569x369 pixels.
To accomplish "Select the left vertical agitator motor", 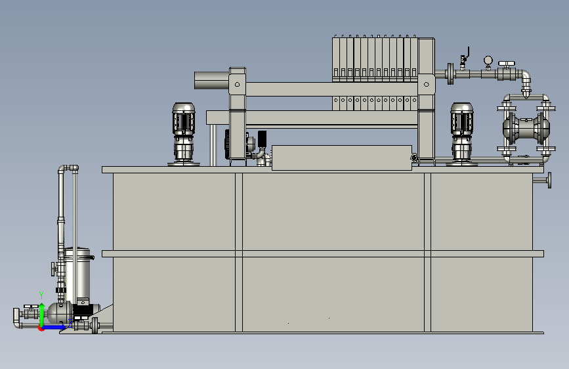I will pyautogui.click(x=184, y=134).
